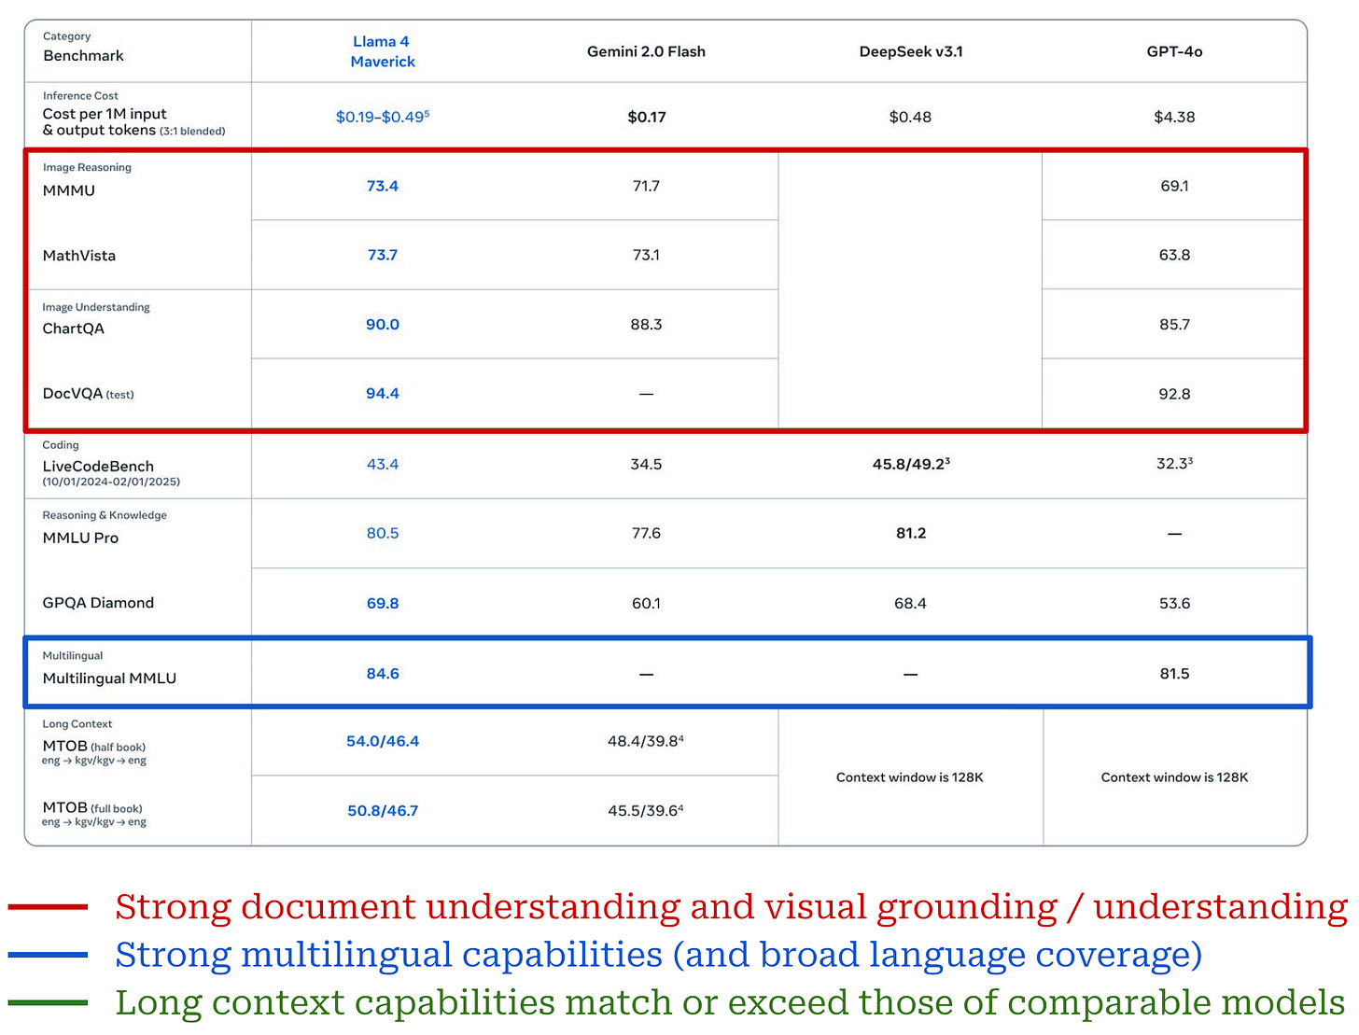
Task: Click the Image Reasoning category label
Action: [x=87, y=167]
